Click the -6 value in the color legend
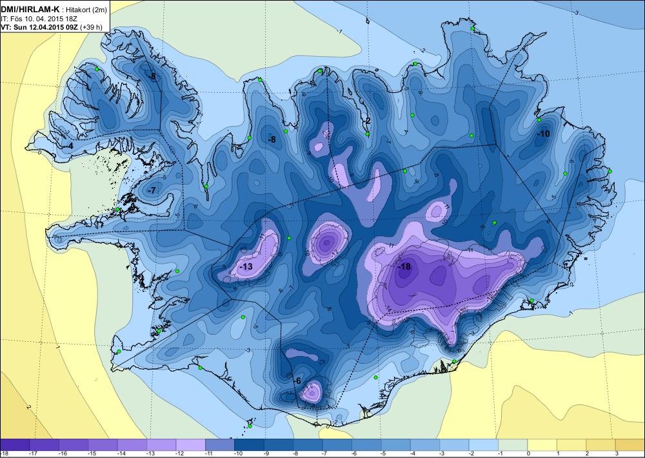 [x=354, y=454]
